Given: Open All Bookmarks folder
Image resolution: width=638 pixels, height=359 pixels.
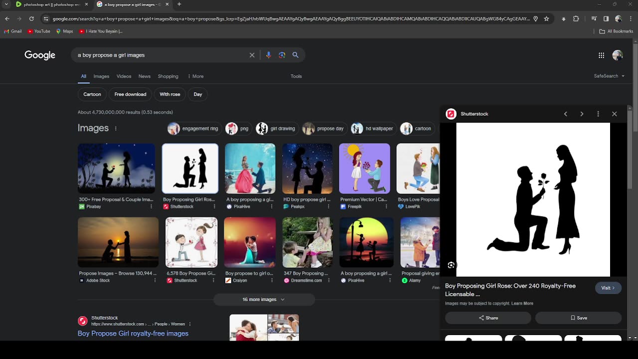Looking at the screenshot, I should pos(616,31).
